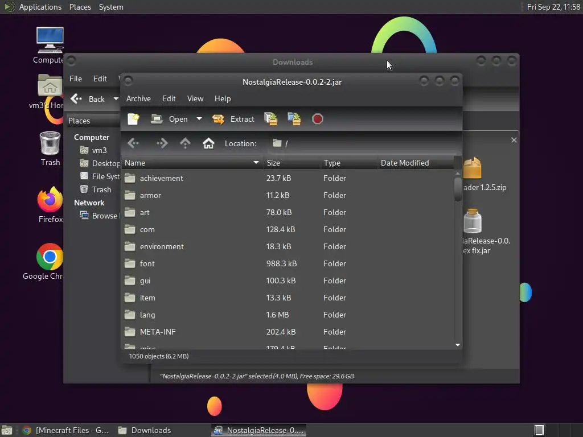Select the armor folder

(x=288, y=196)
